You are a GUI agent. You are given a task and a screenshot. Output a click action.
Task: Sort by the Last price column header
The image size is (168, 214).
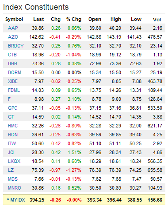[x=38, y=19]
